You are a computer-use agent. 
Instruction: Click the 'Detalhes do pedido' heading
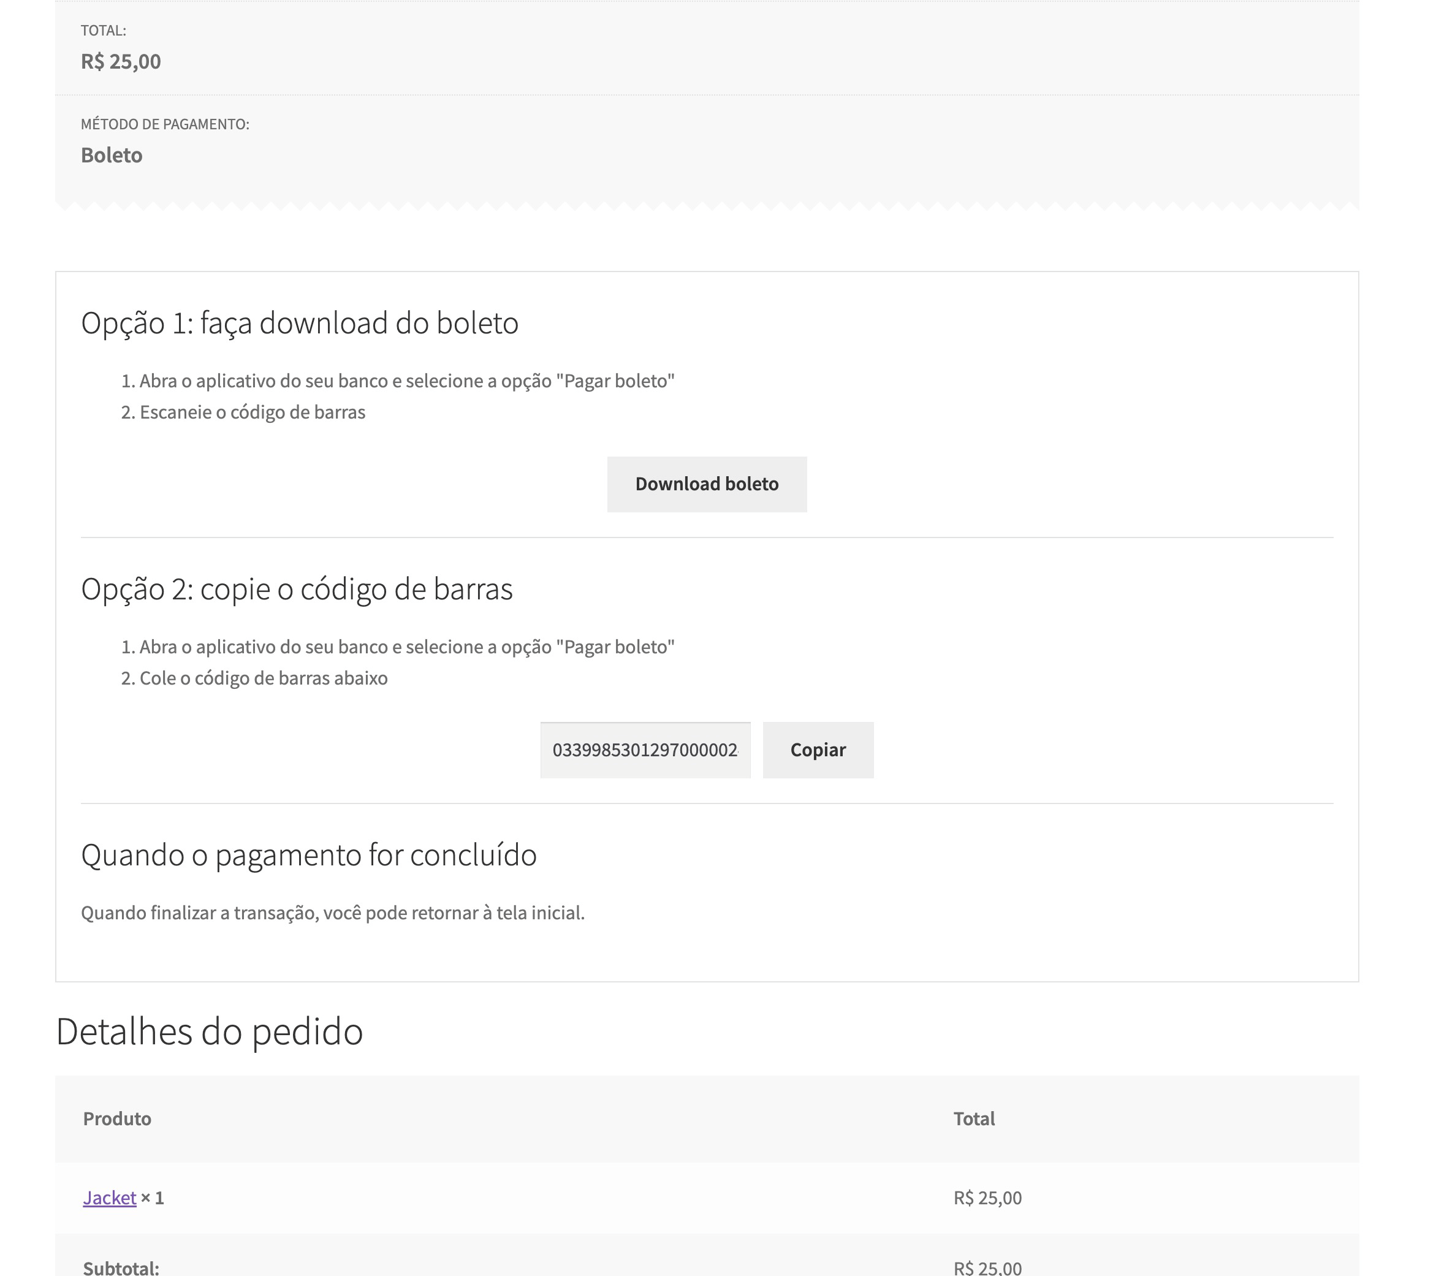(208, 1031)
